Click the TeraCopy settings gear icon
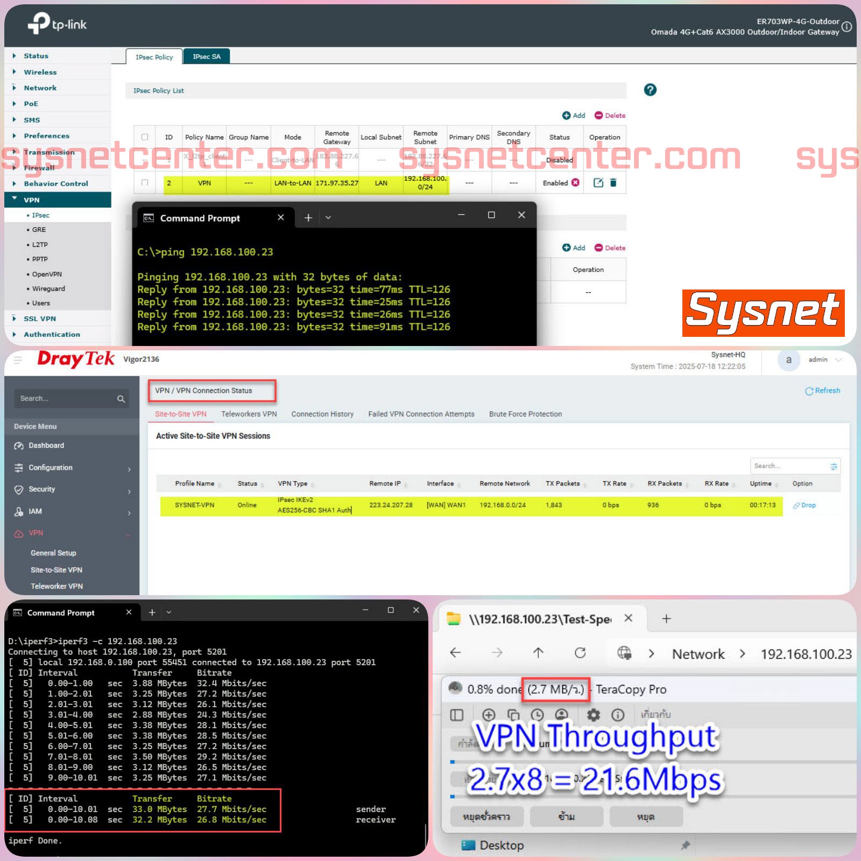 [594, 715]
